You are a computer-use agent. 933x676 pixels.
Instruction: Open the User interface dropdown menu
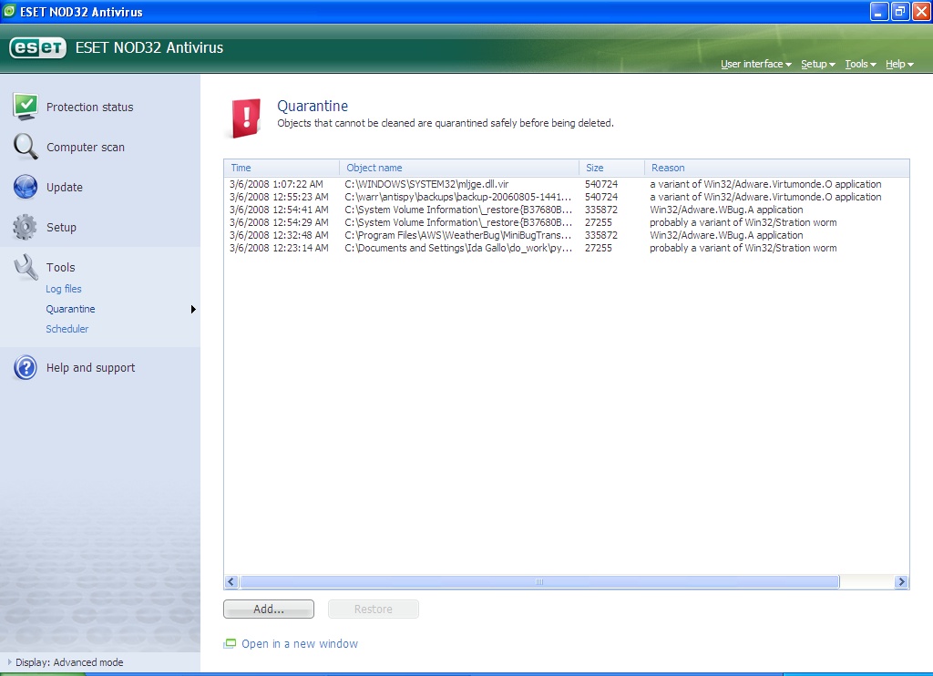coord(755,65)
